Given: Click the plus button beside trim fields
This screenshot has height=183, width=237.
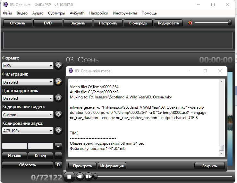Looking at the screenshot, I should (x=58, y=146).
